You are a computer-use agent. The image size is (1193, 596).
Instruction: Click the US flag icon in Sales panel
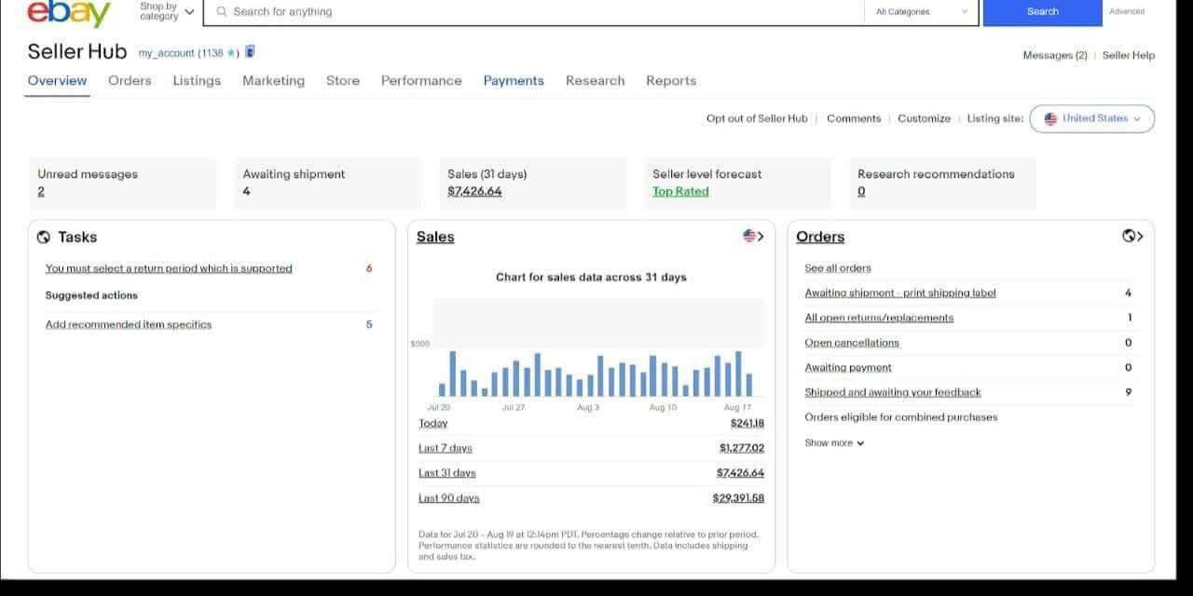click(x=749, y=237)
